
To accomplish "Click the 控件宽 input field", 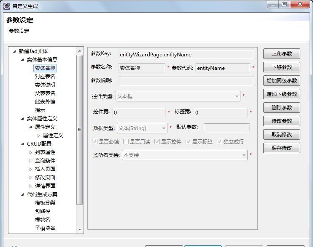I will 139,112.
